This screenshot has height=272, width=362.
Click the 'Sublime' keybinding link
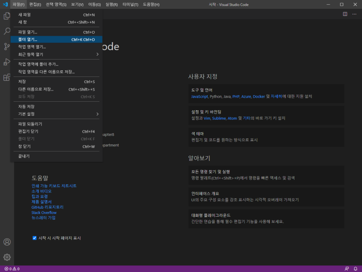coord(219,118)
